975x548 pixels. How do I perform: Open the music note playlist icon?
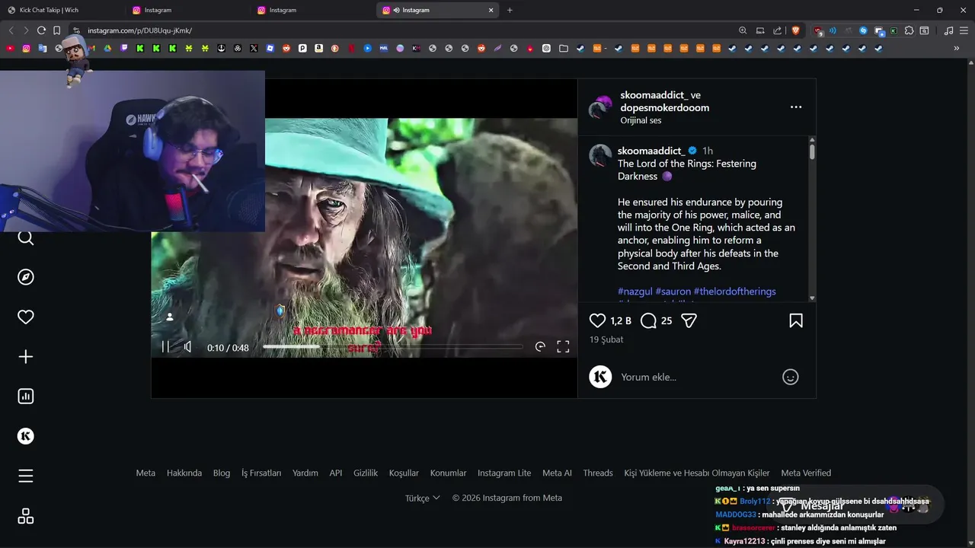[x=948, y=30]
